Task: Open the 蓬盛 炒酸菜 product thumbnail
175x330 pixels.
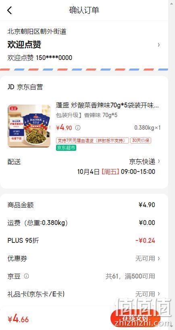Action: [x=29, y=126]
